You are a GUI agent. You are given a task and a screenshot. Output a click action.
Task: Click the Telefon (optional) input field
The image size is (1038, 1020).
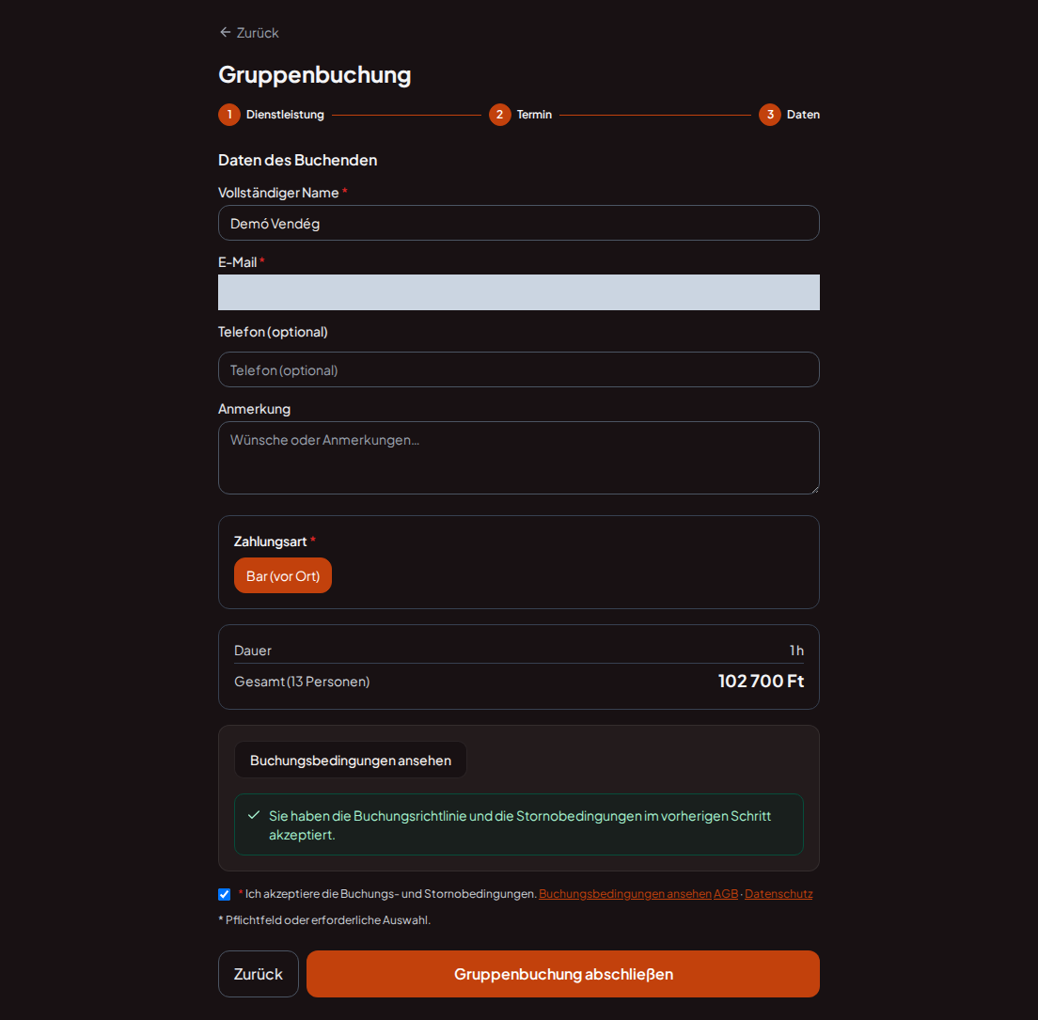(519, 369)
